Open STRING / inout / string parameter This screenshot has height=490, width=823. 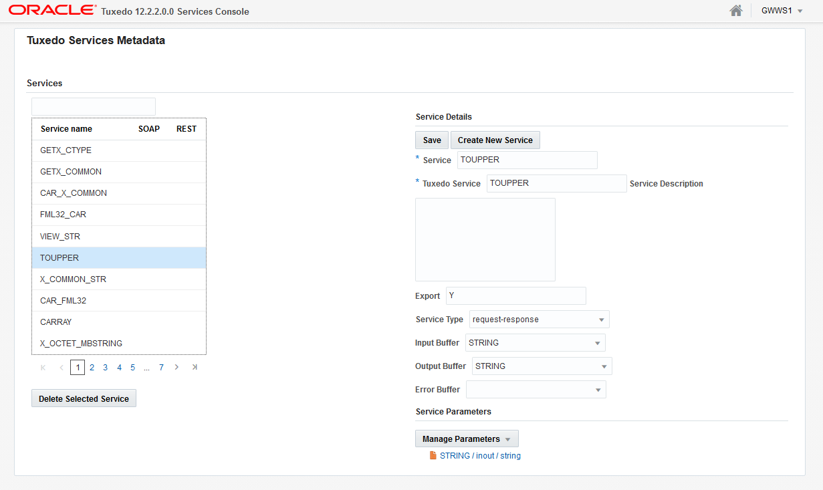(x=480, y=456)
